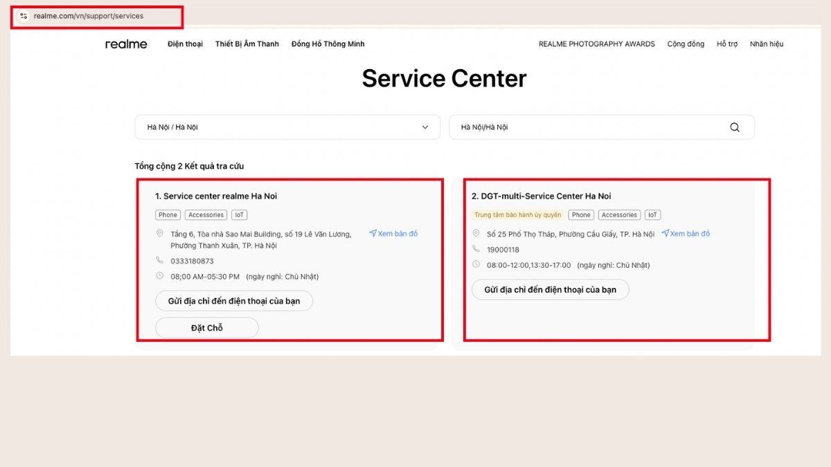Image resolution: width=831 pixels, height=467 pixels.
Task: Click Accessories tag in Service center realme card
Action: 206,215
